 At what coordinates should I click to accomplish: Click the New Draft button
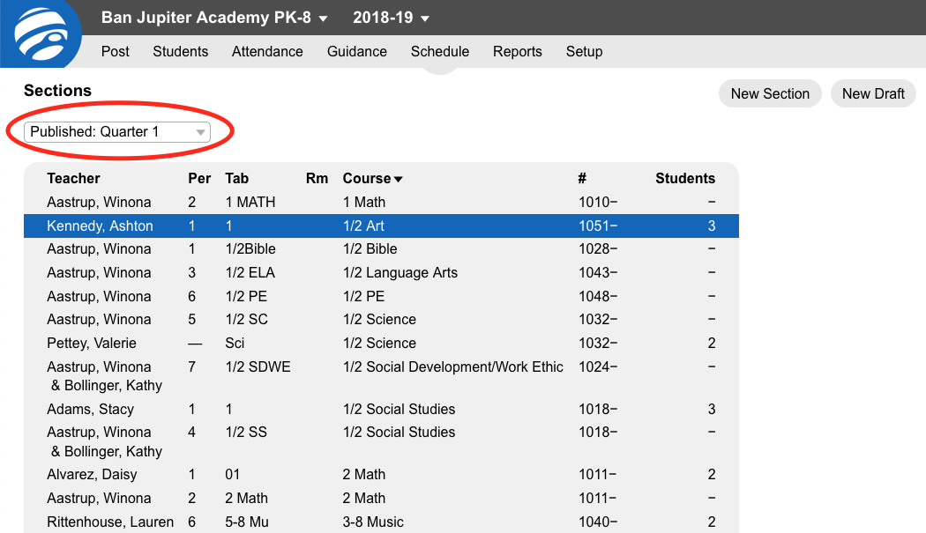point(873,94)
